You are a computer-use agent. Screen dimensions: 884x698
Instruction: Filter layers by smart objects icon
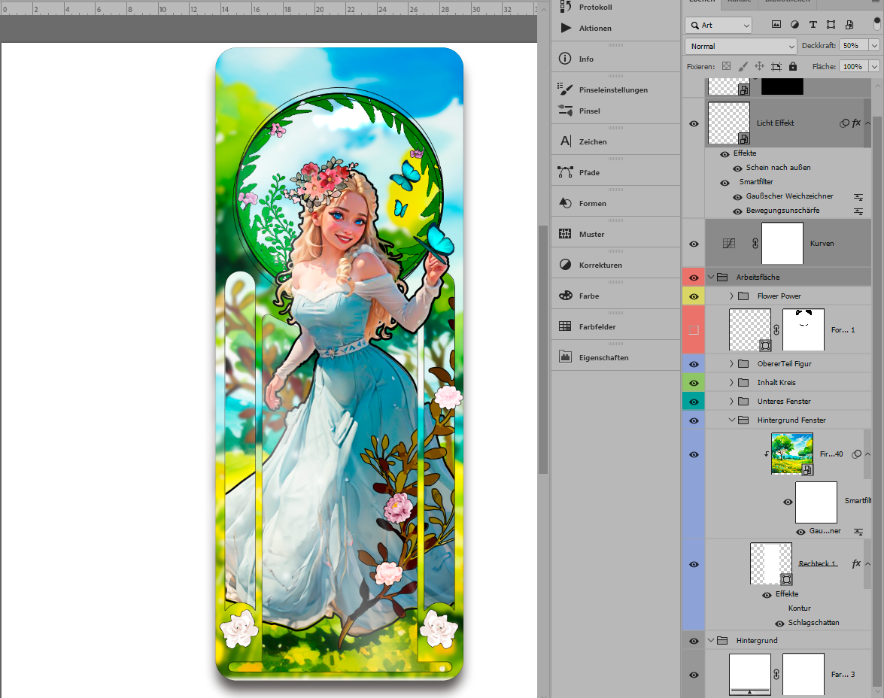coord(849,24)
